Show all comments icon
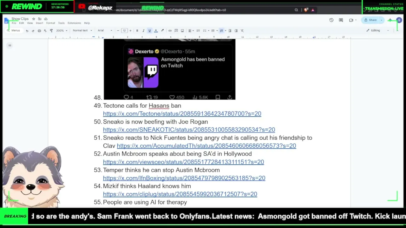The width and height of the screenshot is (406, 228). [x=341, y=20]
